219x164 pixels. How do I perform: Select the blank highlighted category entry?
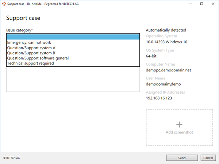pyautogui.click(x=73, y=37)
